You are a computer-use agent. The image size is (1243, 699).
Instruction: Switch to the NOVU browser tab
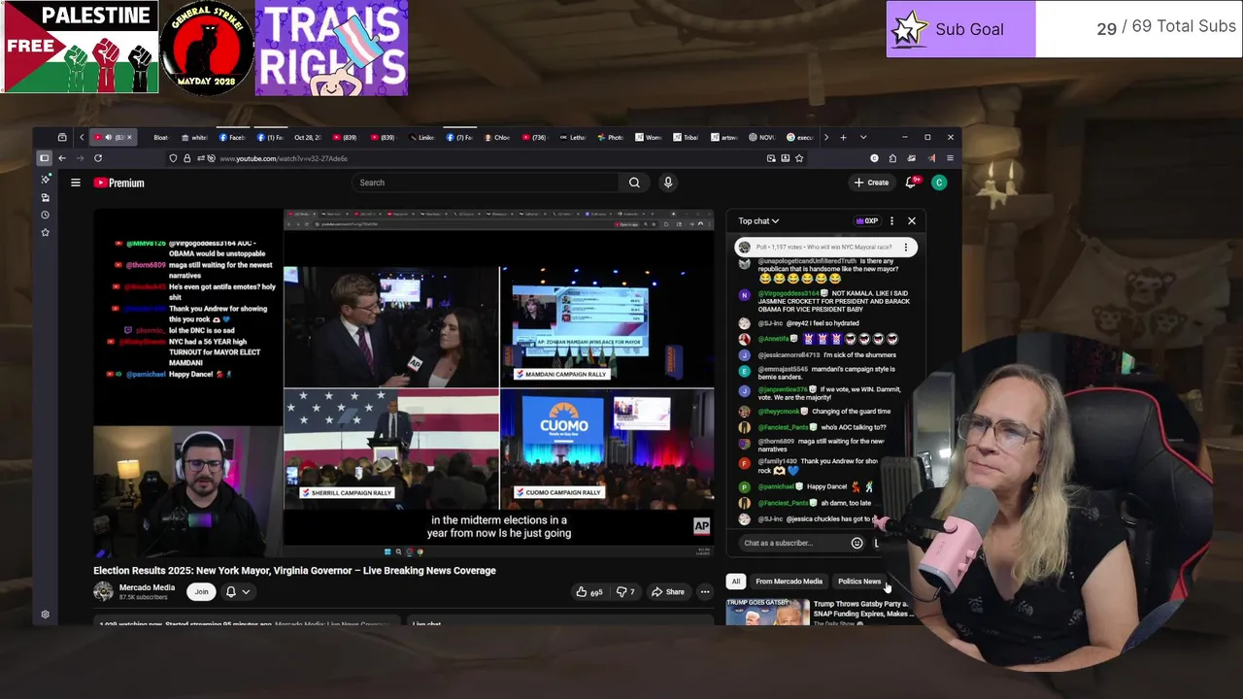pos(762,138)
